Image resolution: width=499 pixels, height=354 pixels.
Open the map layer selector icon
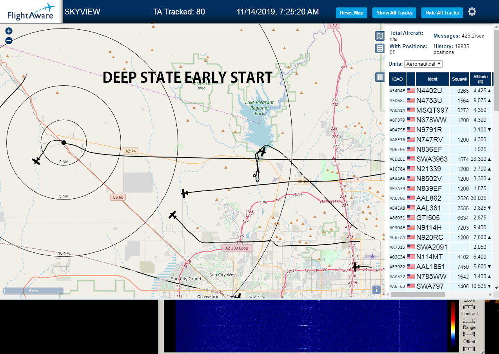tap(379, 36)
